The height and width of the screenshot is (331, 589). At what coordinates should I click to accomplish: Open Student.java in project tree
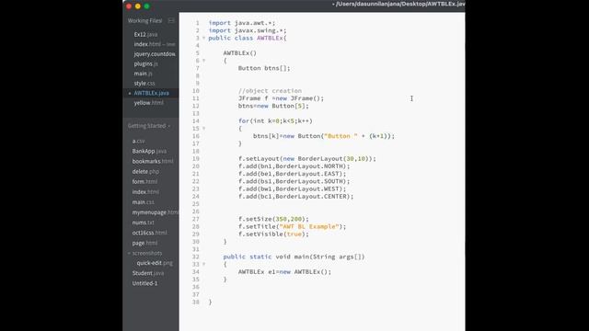click(147, 273)
